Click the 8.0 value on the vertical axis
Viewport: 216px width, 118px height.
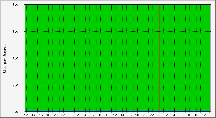(15, 5)
